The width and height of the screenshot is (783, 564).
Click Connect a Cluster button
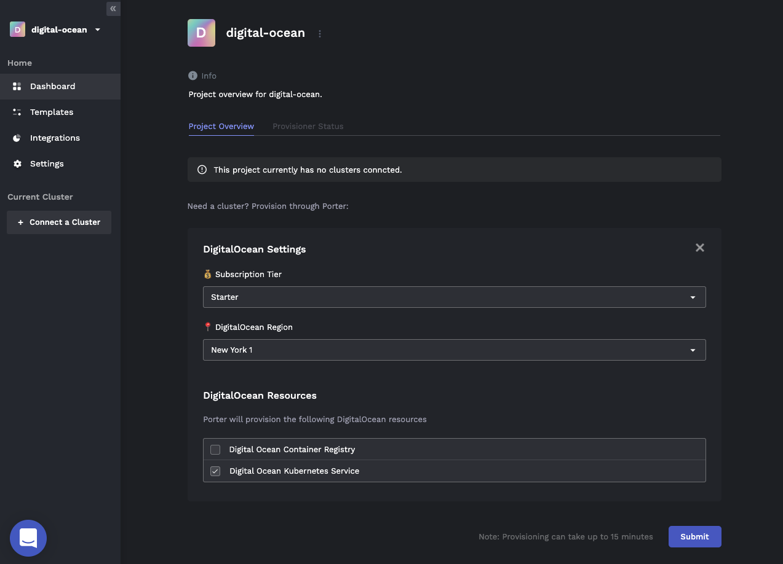[59, 222]
